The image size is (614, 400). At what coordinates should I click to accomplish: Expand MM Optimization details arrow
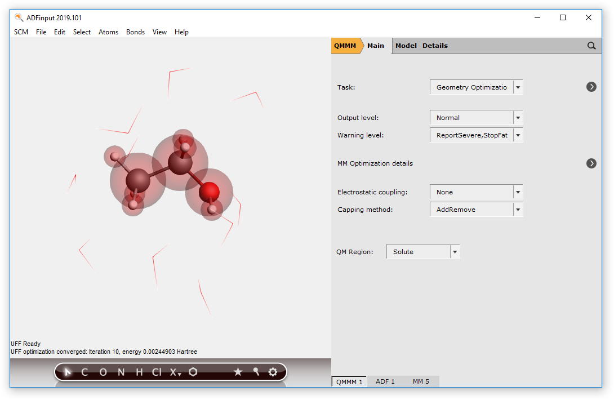591,163
